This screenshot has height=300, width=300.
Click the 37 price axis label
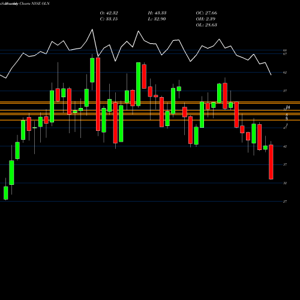(x=285, y=164)
